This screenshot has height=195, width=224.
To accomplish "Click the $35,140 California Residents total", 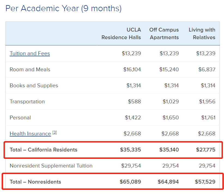I will pyautogui.click(x=169, y=150).
